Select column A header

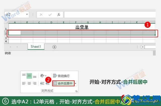(15, 22)
